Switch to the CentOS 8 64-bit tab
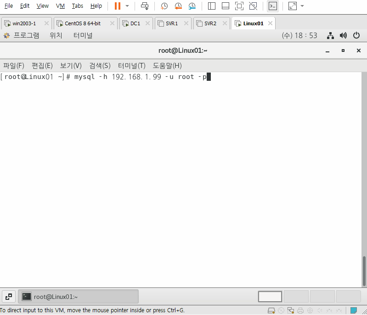 click(x=82, y=23)
